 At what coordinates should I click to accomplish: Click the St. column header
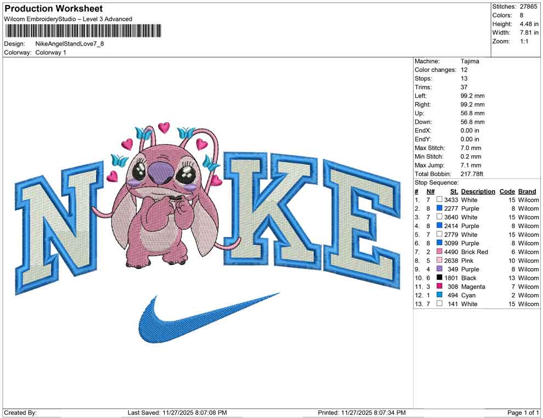click(x=453, y=191)
